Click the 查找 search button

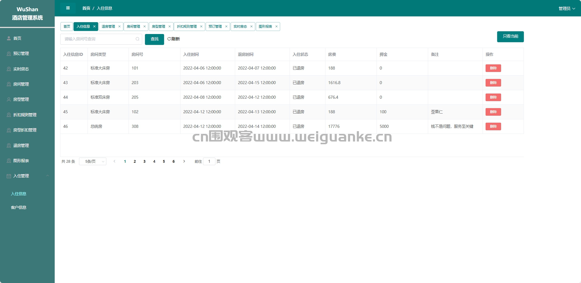point(154,39)
